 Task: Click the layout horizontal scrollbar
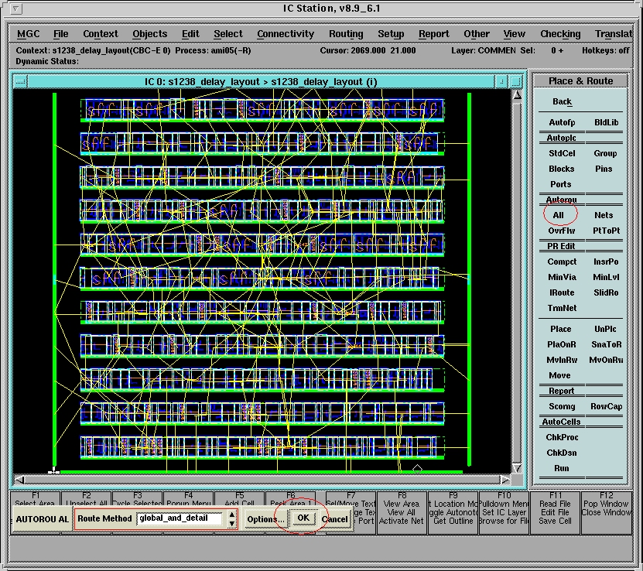point(263,480)
